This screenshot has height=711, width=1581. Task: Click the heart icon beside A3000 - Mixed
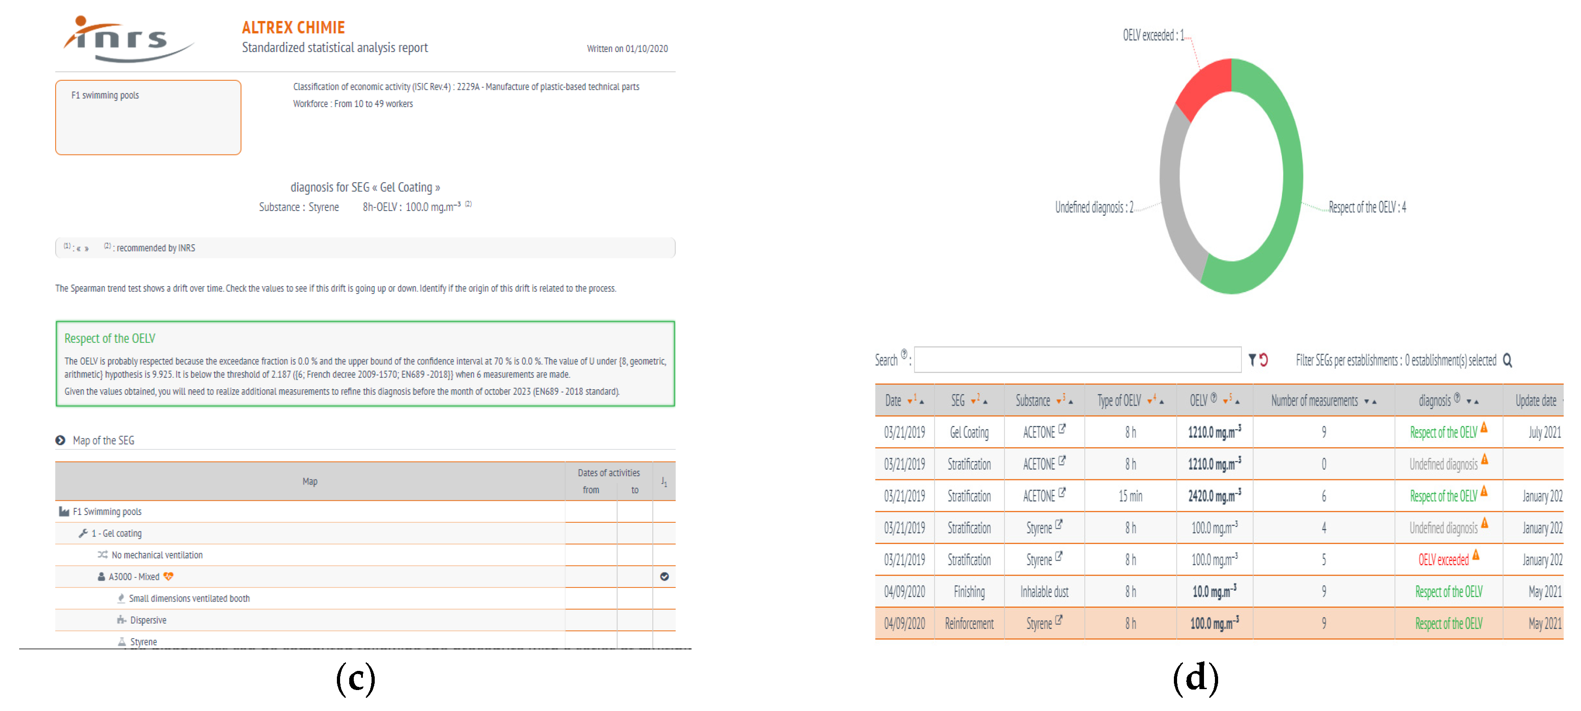tap(168, 576)
